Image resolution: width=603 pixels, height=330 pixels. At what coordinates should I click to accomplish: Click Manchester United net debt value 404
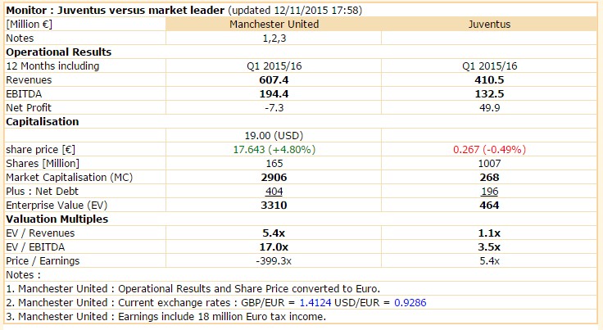(x=274, y=191)
